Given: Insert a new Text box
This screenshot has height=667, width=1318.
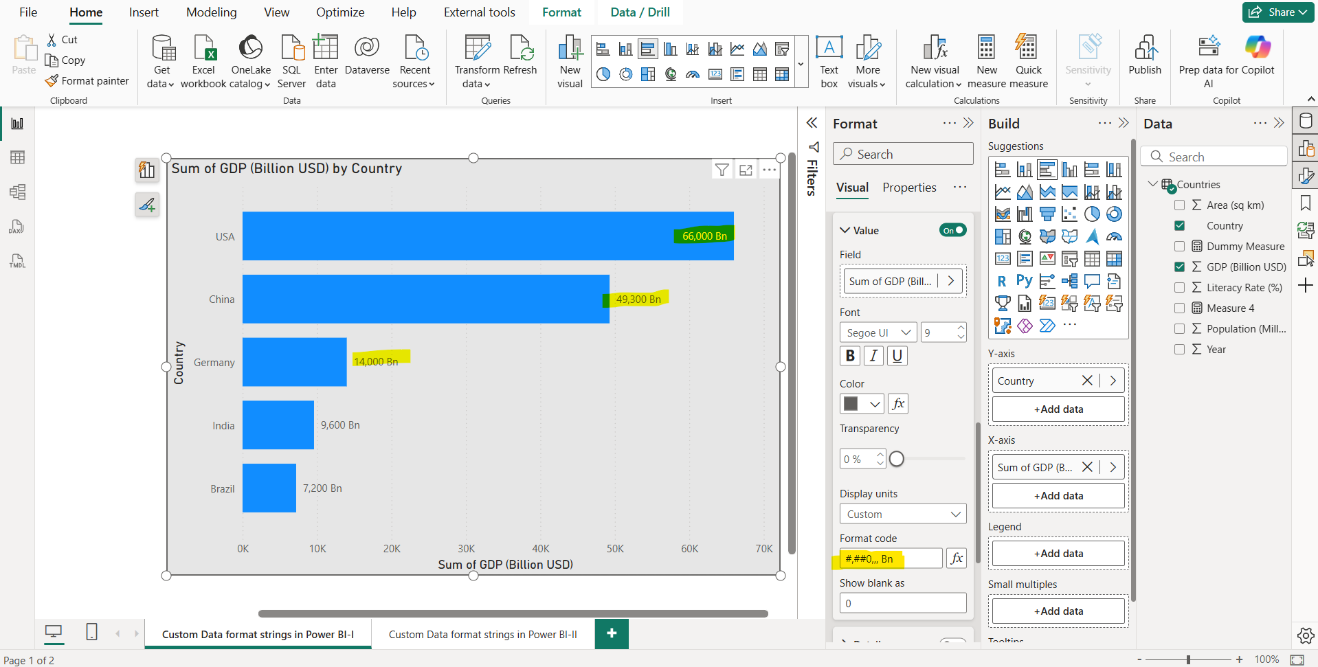Looking at the screenshot, I should click(x=829, y=60).
